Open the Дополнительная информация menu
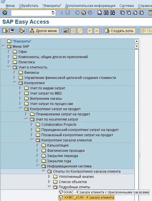 [x=90, y=6]
